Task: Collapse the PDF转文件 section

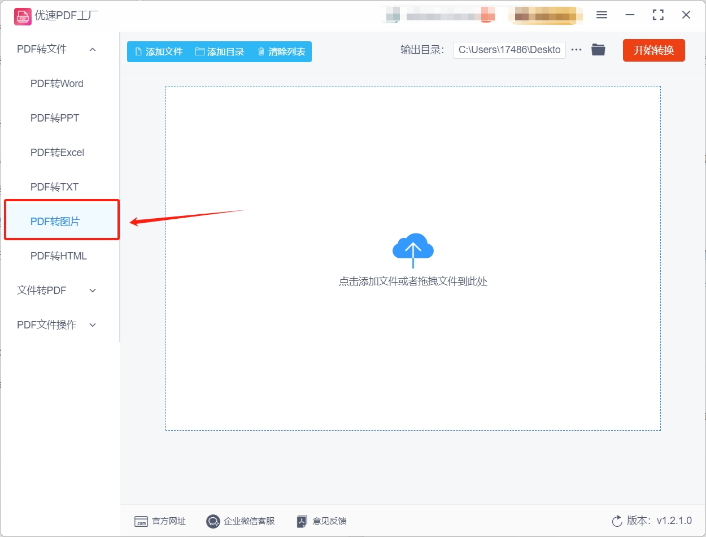Action: [x=92, y=49]
